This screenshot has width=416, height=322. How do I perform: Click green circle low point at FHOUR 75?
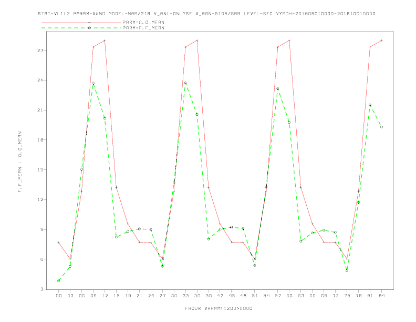coord(347,271)
